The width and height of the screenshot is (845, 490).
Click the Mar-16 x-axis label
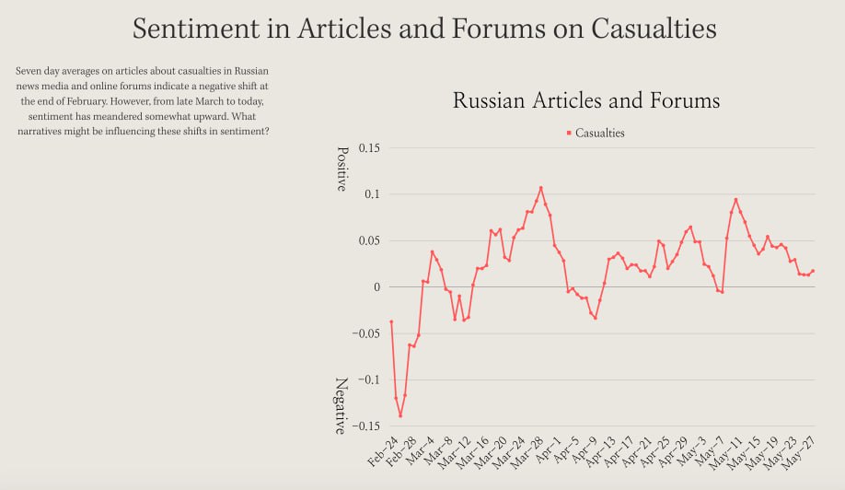(471, 452)
